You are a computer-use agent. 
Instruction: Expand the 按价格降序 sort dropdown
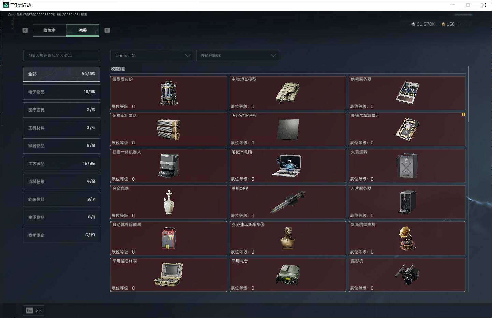click(237, 56)
